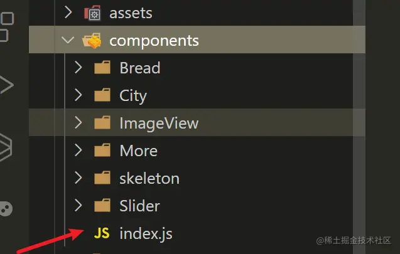Screen dimensions: 400x254
Task: Select the components folder label
Action: (x=154, y=41)
